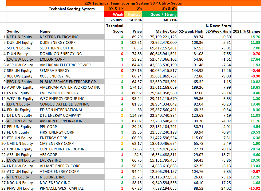Viewport: 261px width, 191px height.
Task: Select FirstEnergy 2021 change 29.53
Action: click(x=246, y=132)
